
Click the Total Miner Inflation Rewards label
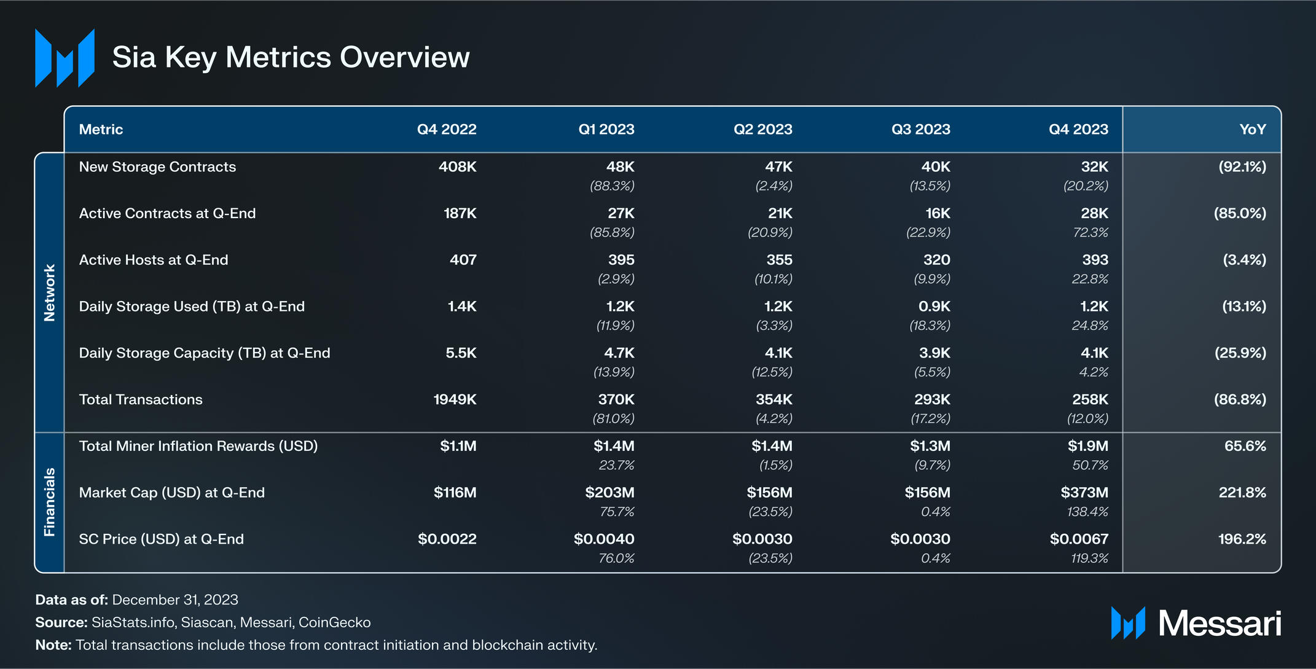198,446
